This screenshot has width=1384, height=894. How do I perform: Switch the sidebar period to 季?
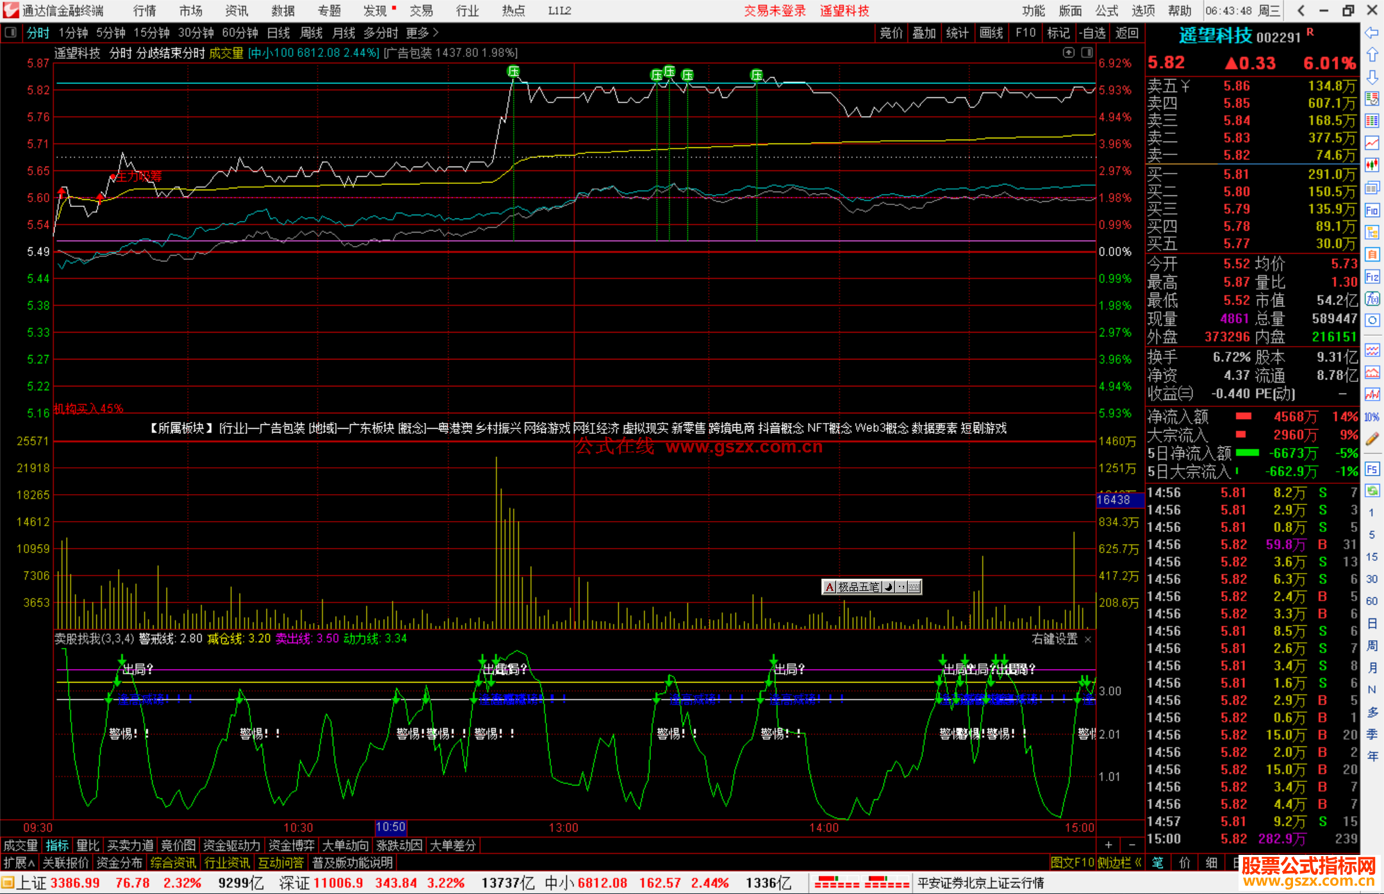1372,734
